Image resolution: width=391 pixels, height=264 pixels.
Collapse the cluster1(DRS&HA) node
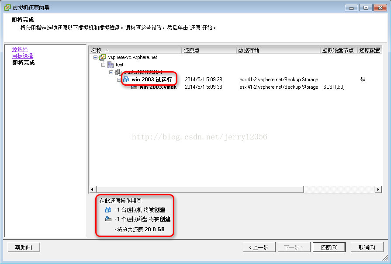(111, 73)
